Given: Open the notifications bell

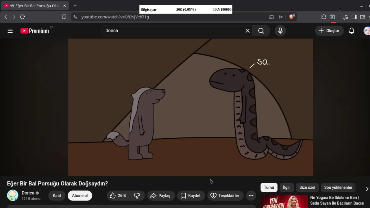Looking at the screenshot, I should (x=351, y=31).
